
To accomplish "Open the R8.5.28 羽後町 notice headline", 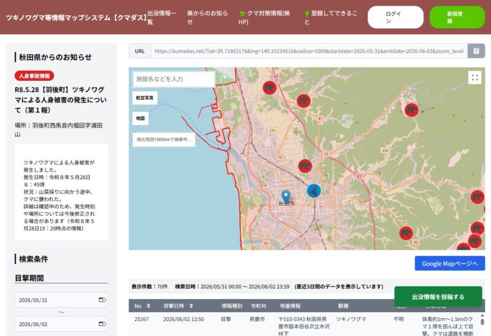I will [x=61, y=100].
